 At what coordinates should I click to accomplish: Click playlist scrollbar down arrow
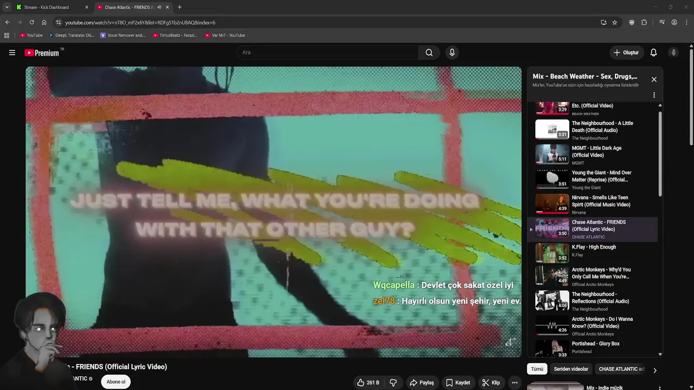tap(660, 354)
